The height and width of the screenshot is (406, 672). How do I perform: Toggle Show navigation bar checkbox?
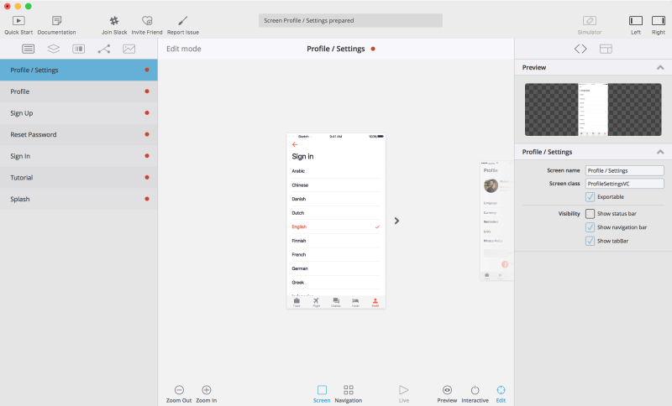[591, 227]
